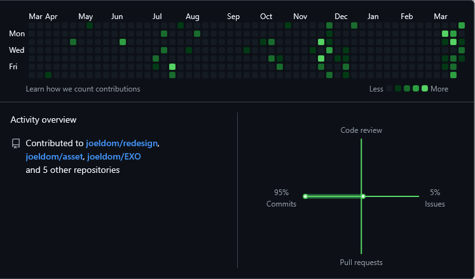
Task: Open the joeldom/asset repository link
Action: click(53, 157)
